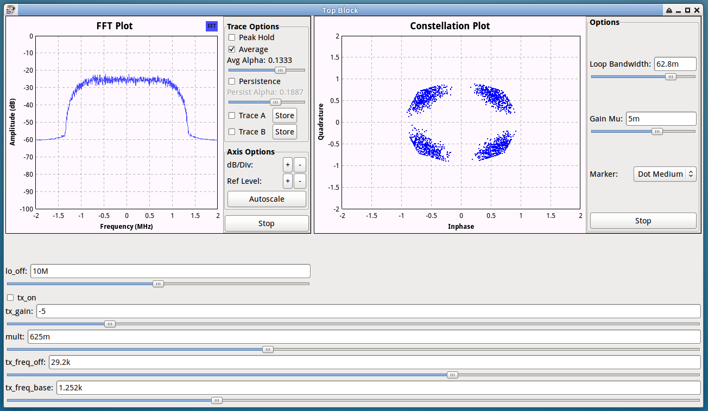Viewport: 708px width, 411px height.
Task: Click the mult input field
Action: (364, 337)
